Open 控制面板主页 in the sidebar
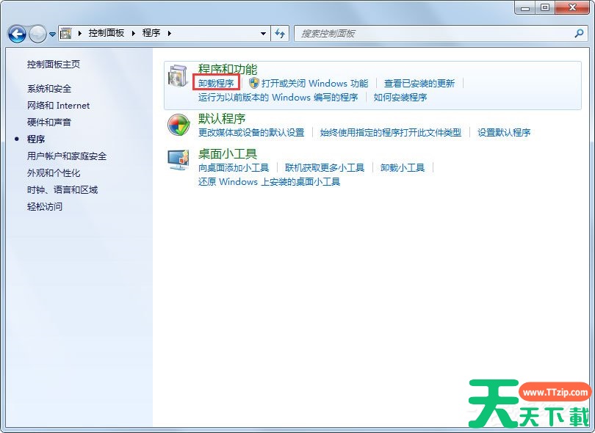 pos(54,65)
